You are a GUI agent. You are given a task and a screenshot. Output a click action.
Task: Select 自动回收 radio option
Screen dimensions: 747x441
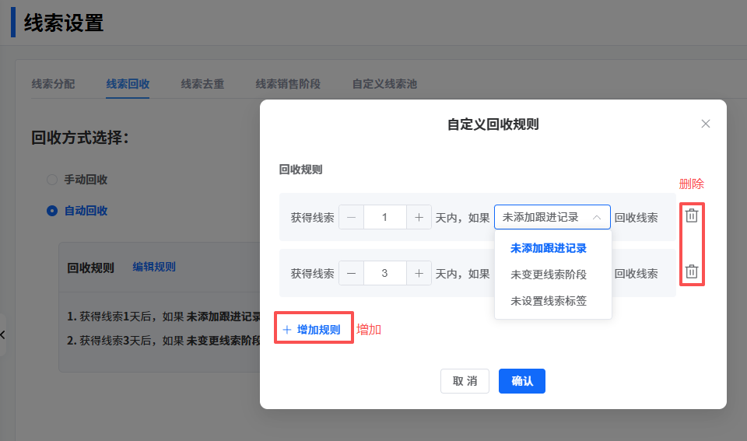[x=52, y=211]
